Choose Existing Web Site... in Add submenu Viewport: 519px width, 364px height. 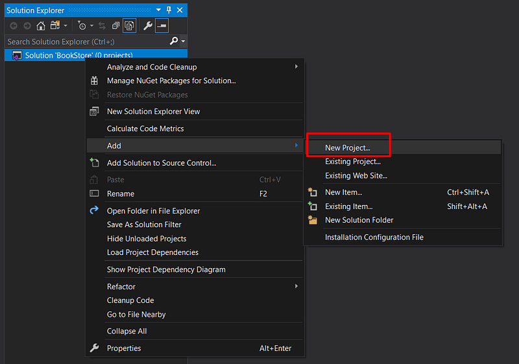[x=402, y=176]
